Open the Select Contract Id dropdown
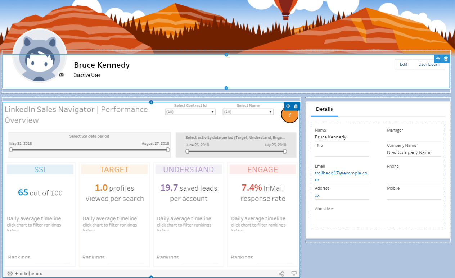Viewport: 455px width, 278px height. pos(190,111)
